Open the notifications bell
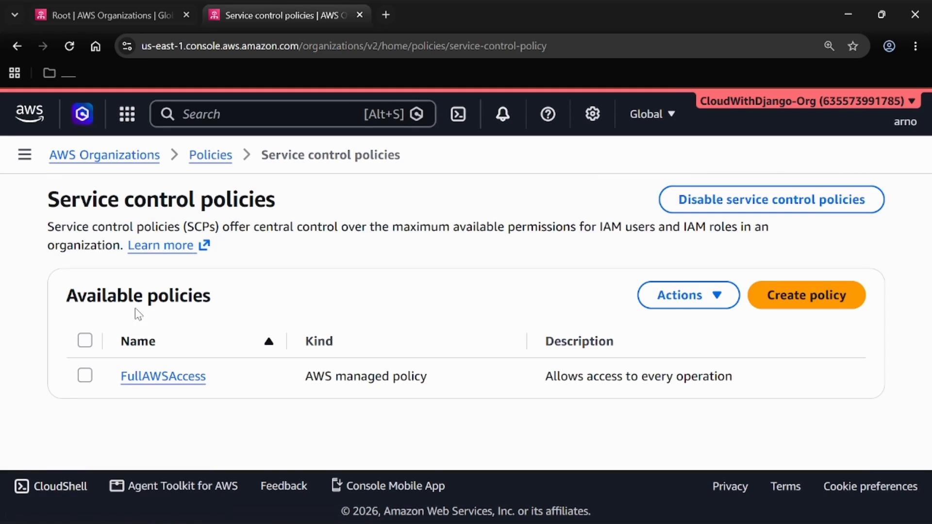The image size is (932, 524). (503, 114)
